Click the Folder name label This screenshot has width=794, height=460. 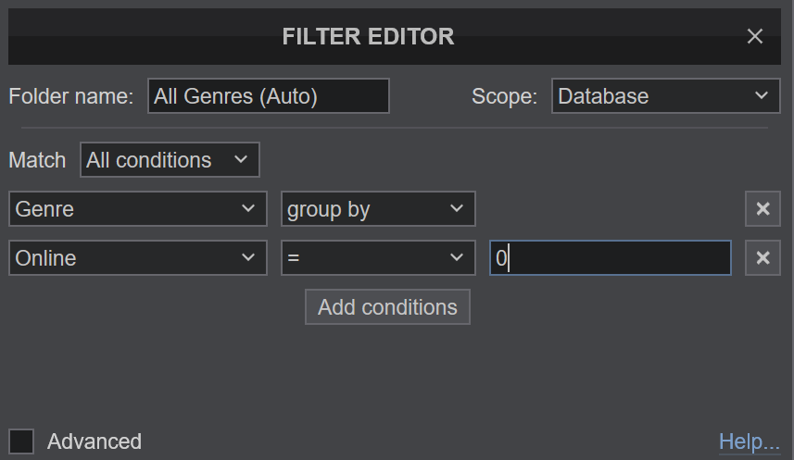point(71,96)
